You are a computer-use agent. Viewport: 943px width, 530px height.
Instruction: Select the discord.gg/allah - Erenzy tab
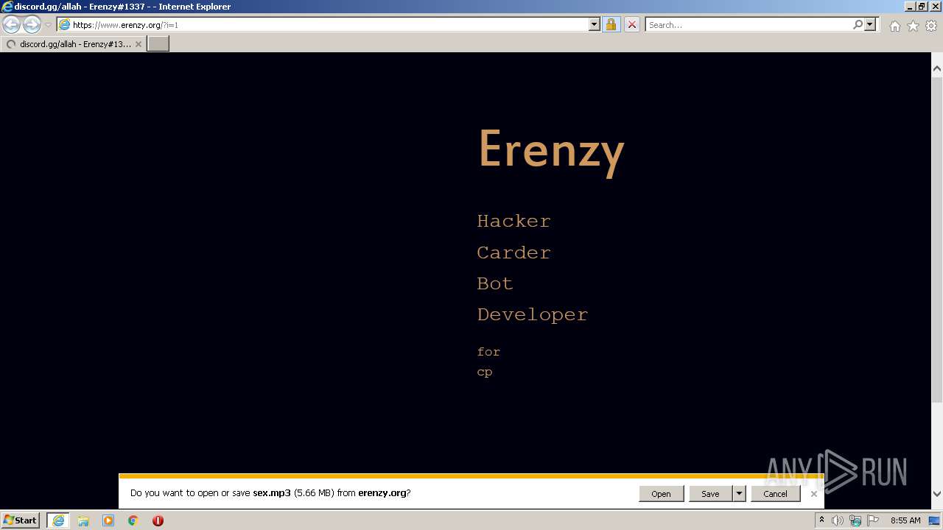coord(73,43)
